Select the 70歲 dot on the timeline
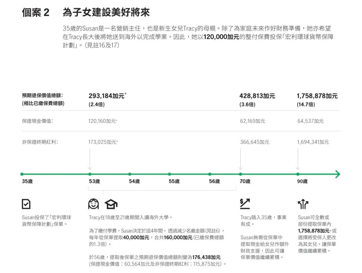 click(x=241, y=174)
